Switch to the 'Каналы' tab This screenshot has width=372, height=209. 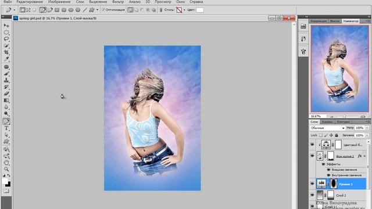pos(327,121)
